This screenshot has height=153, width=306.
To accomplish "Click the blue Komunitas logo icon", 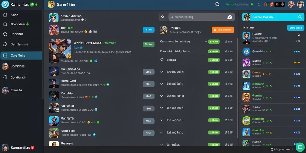I will 5,4.
